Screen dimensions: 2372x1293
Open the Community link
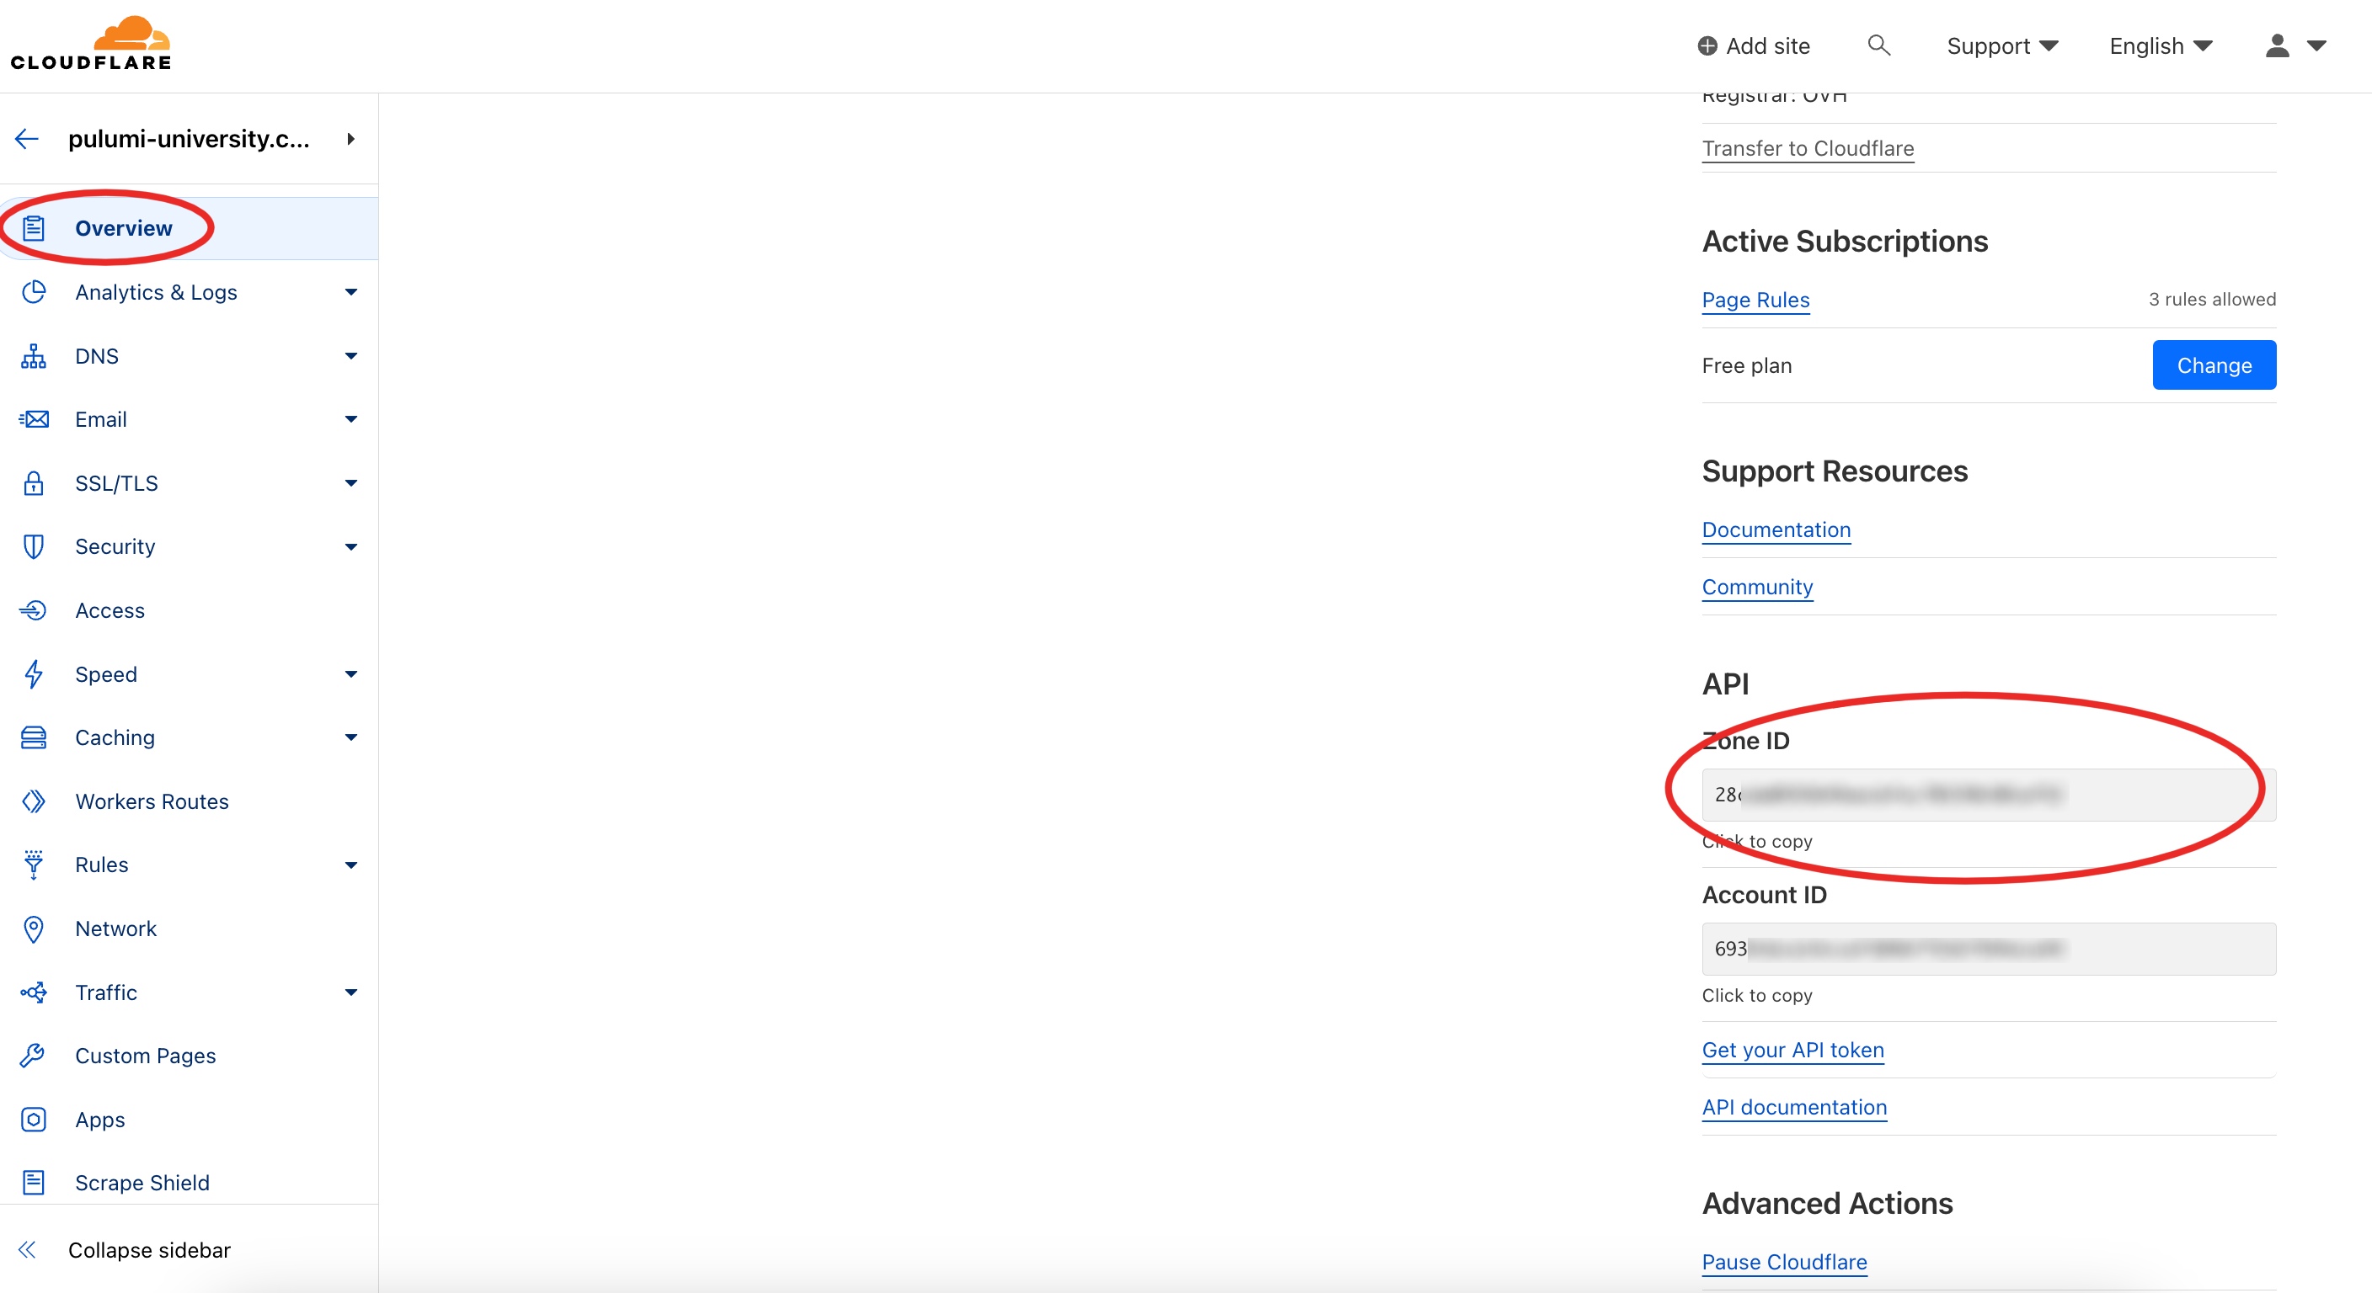1757,587
